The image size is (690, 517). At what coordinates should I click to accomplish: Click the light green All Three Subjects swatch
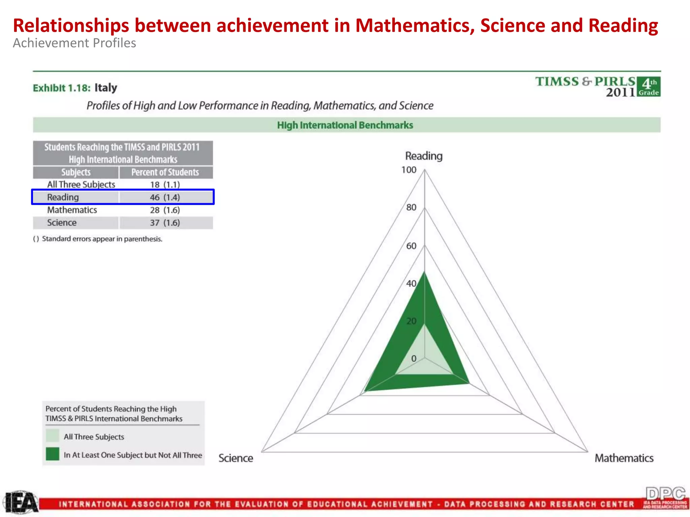click(53, 436)
